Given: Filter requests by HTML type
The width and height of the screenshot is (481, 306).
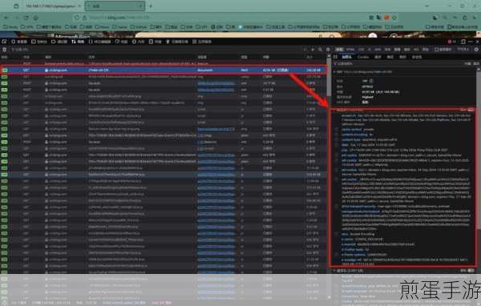Looking at the screenshot, I should (350, 50).
